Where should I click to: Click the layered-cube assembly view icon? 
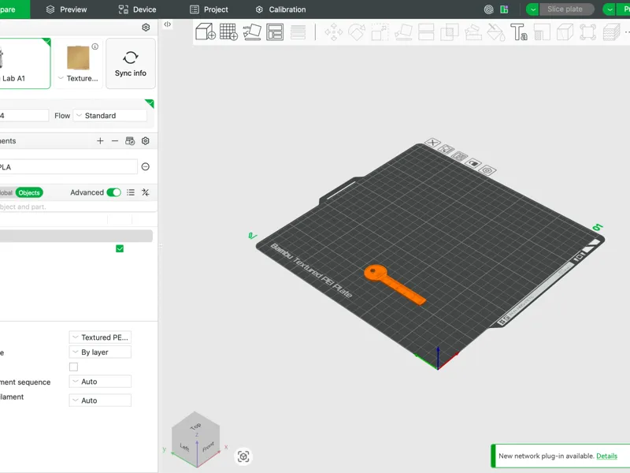[x=612, y=32]
